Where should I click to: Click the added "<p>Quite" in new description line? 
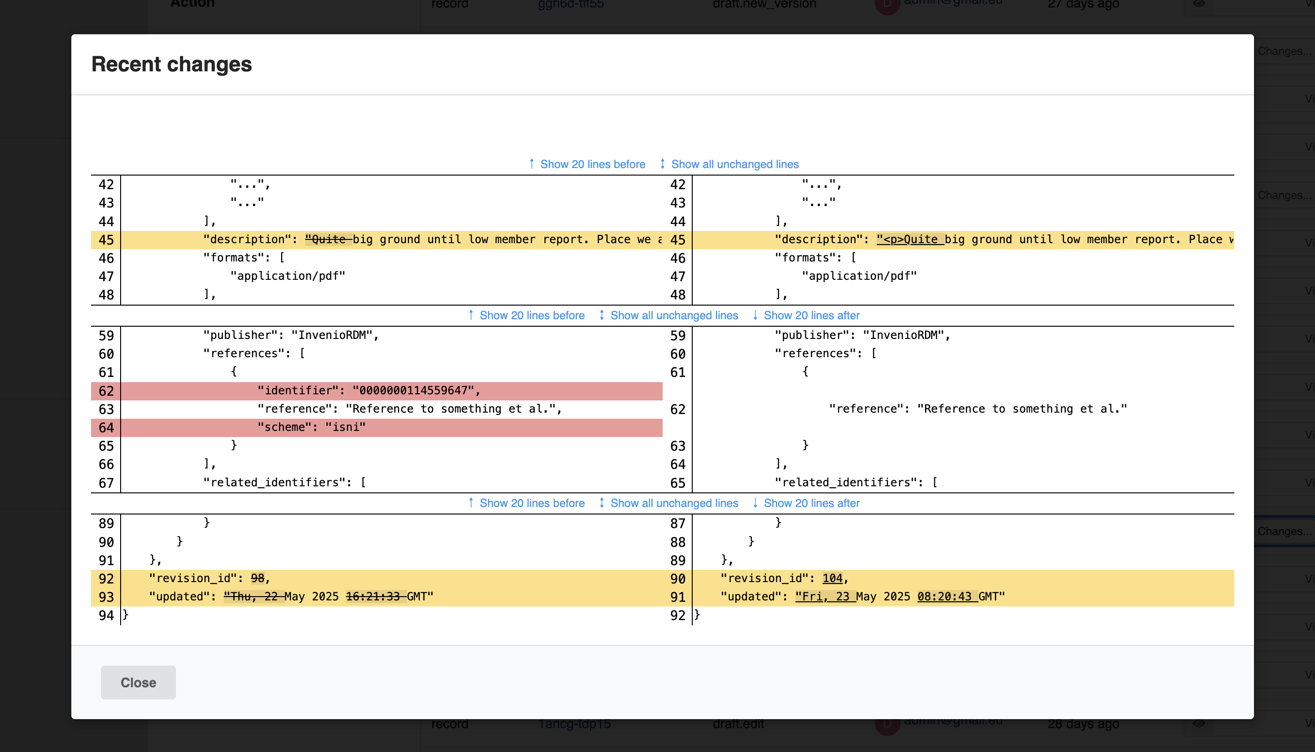pyautogui.click(x=910, y=239)
